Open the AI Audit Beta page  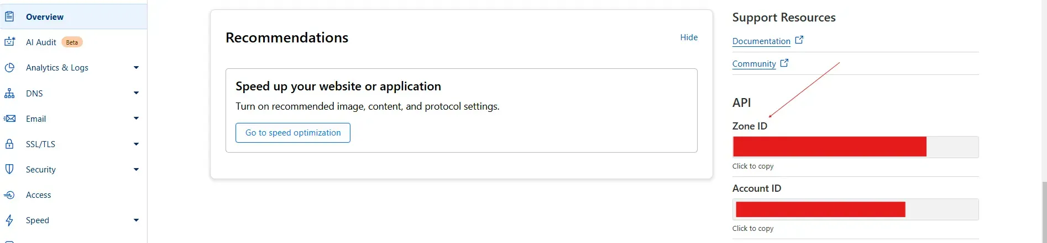coord(41,42)
